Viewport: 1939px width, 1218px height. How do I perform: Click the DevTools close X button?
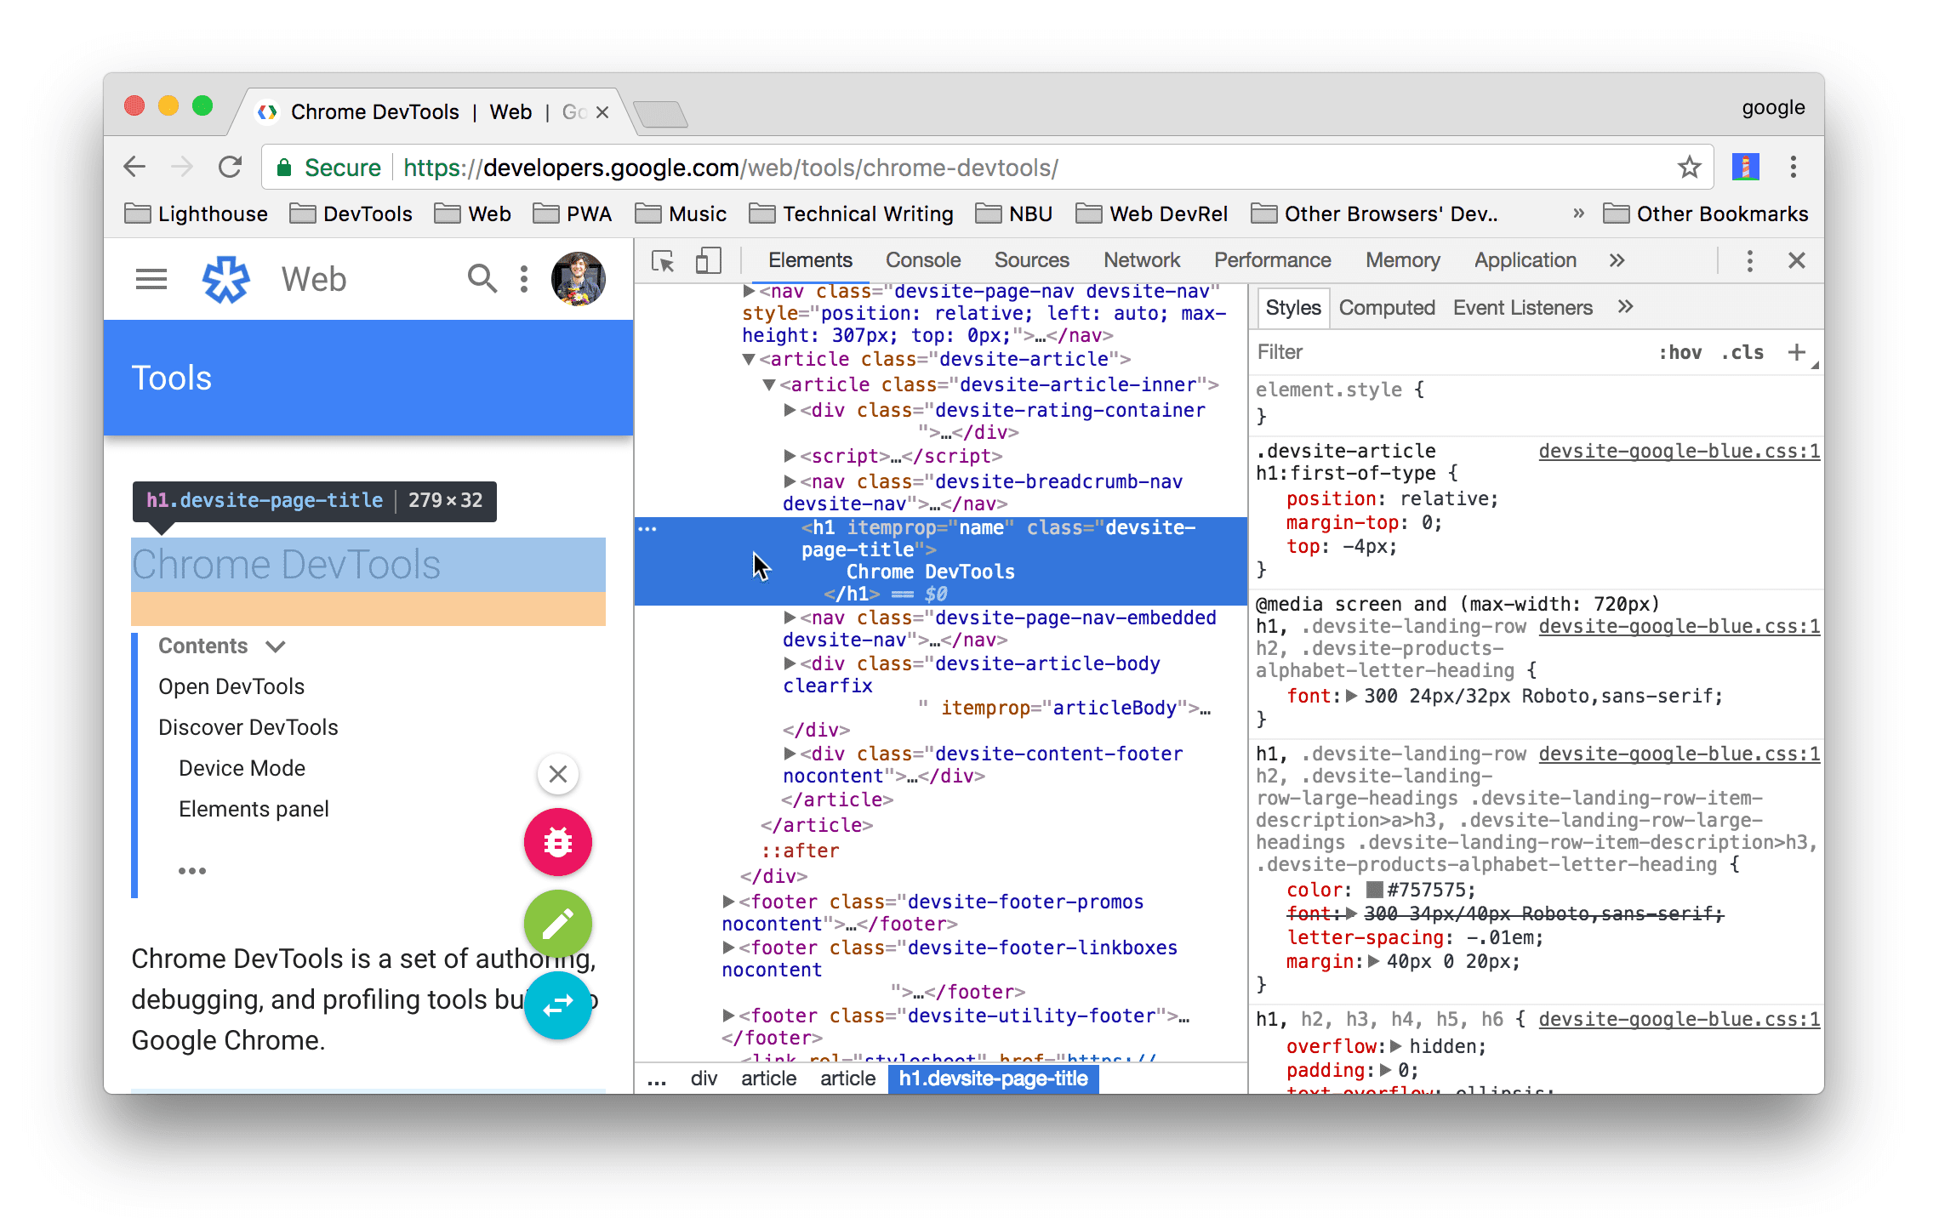[x=1797, y=261]
